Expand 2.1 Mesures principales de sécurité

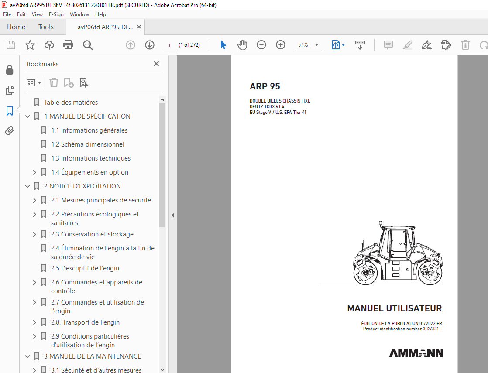(34, 200)
